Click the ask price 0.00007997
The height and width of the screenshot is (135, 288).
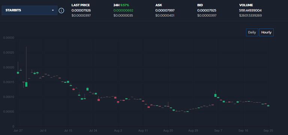coord(165,10)
